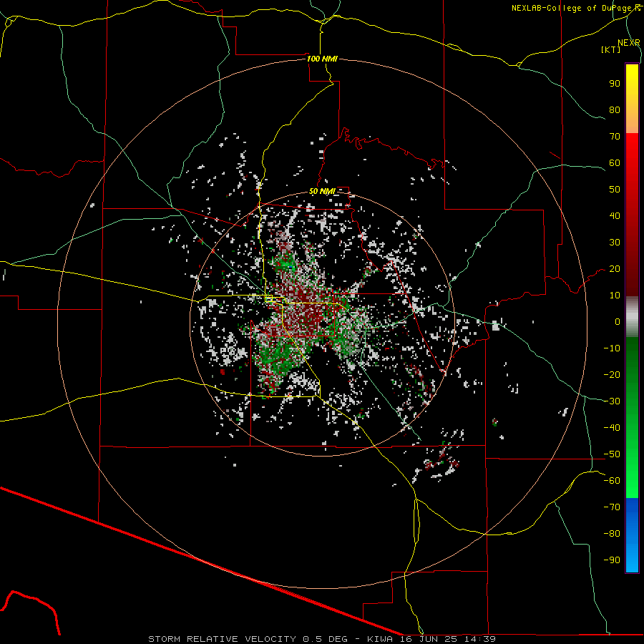
Task: Click the -10 value on the velocity scale
Action: (612, 348)
